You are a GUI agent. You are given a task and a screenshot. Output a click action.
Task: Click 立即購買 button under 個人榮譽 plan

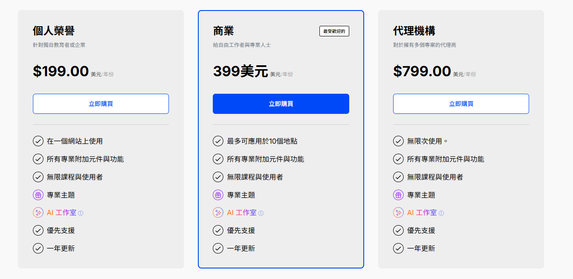[x=101, y=104]
